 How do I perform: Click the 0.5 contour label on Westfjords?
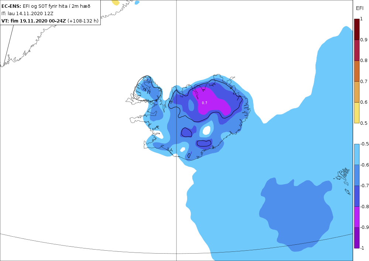[144, 79]
